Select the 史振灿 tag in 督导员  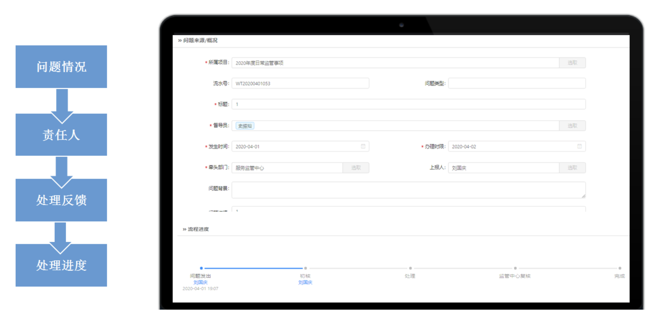pos(245,126)
